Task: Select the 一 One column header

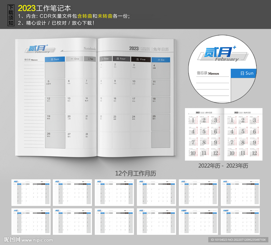Action: 75,59
